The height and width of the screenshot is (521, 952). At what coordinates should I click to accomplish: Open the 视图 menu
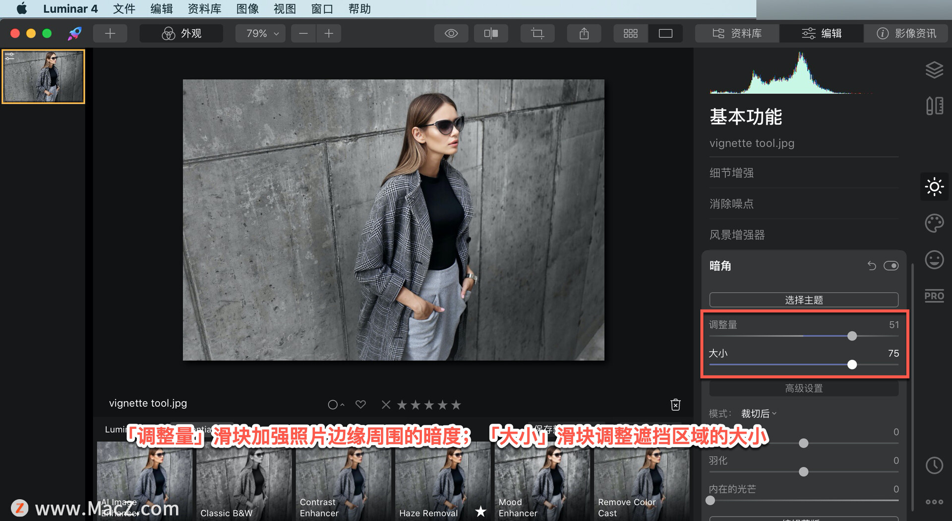(x=285, y=8)
